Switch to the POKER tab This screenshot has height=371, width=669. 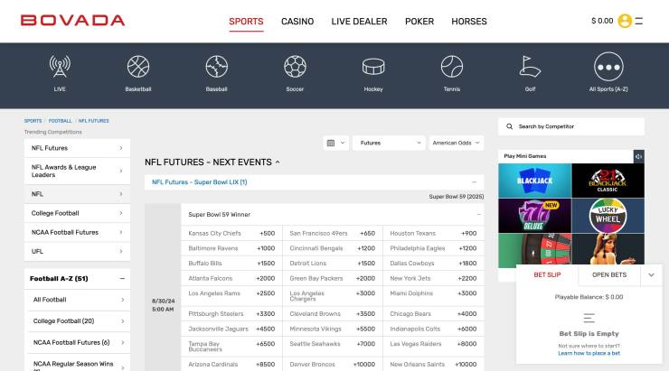(x=419, y=22)
